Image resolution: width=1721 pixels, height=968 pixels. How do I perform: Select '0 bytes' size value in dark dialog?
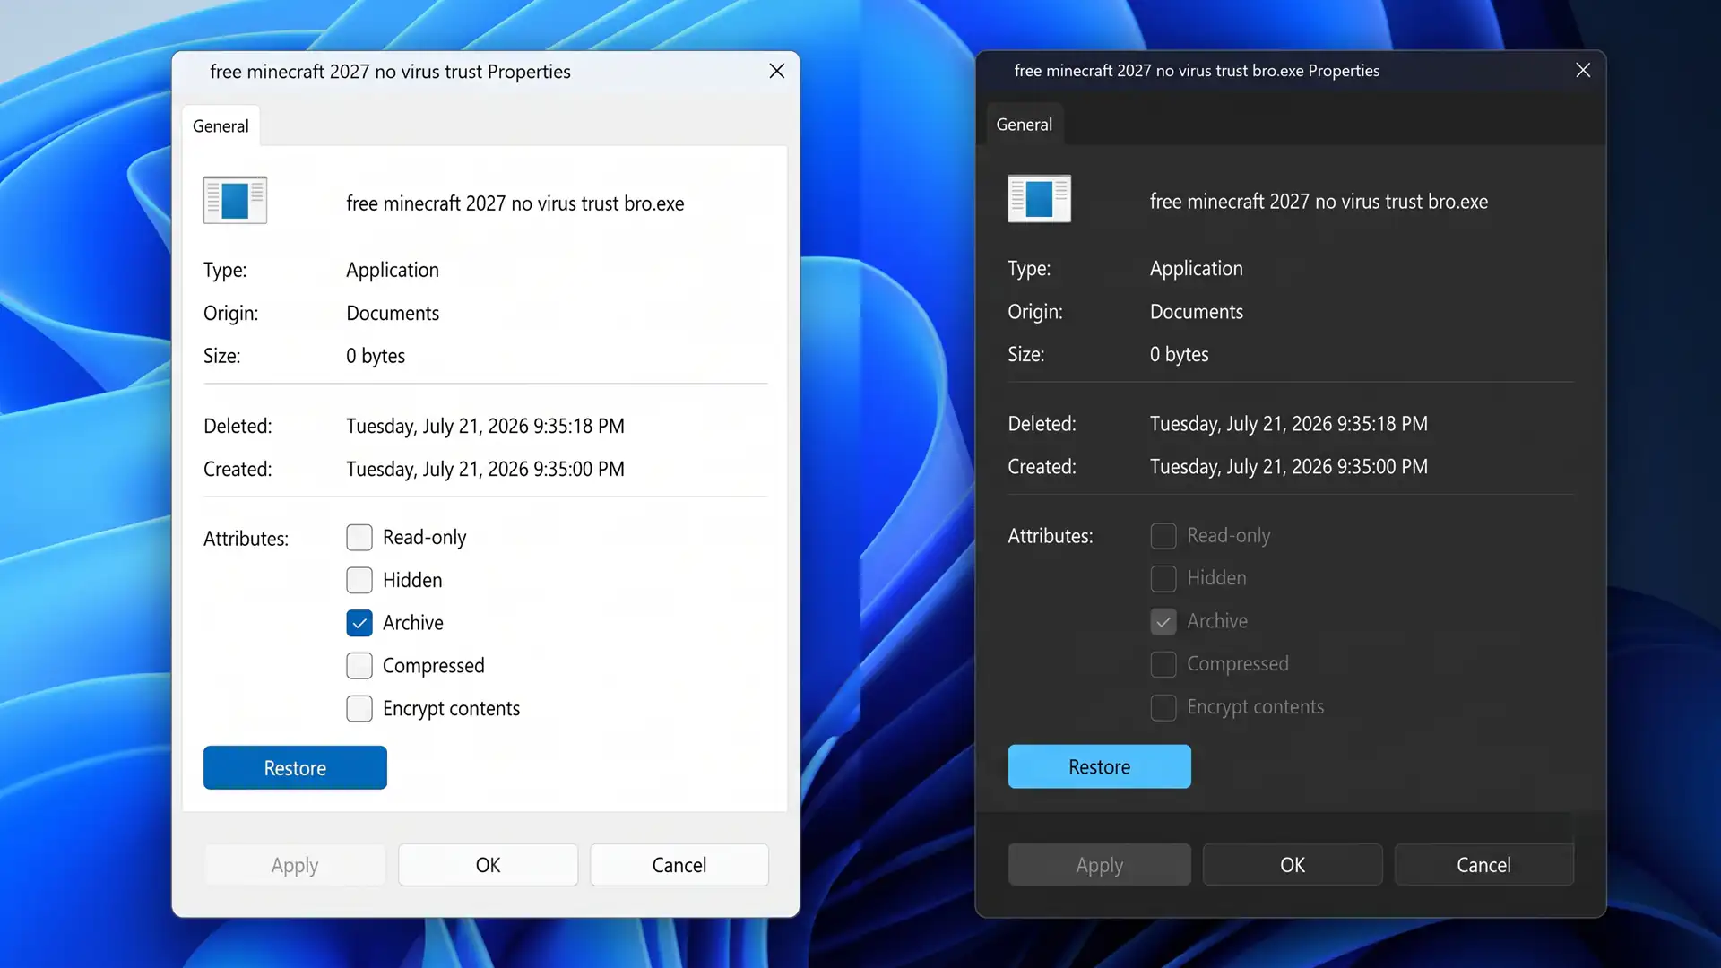(1180, 354)
